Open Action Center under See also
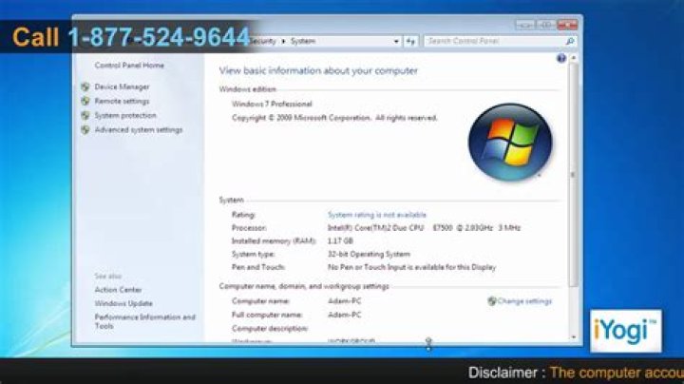This screenshot has height=384, width=684. click(118, 290)
